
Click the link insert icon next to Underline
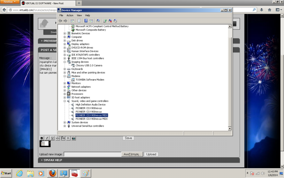58,138
